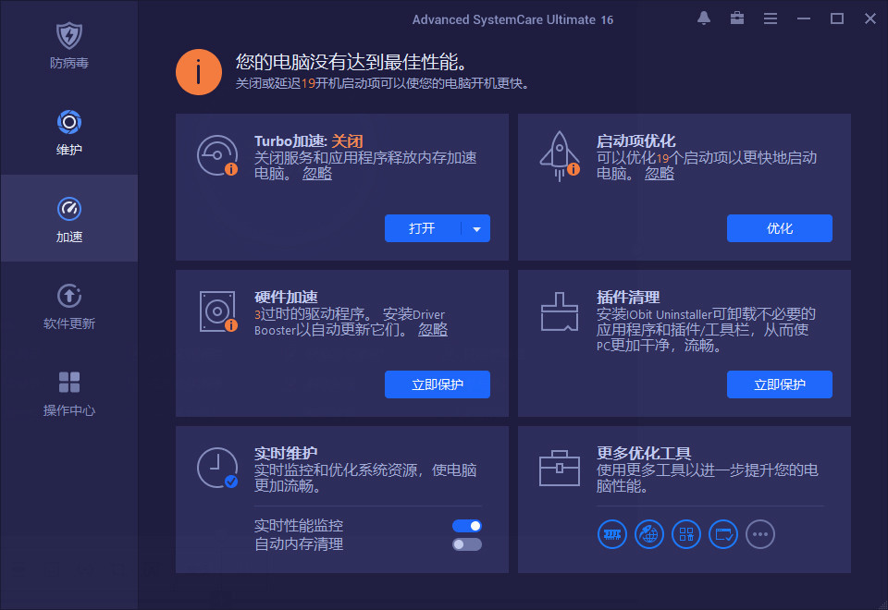888x610 pixels.
Task: Click 立即保护 under 硬件加速
Action: point(437,384)
